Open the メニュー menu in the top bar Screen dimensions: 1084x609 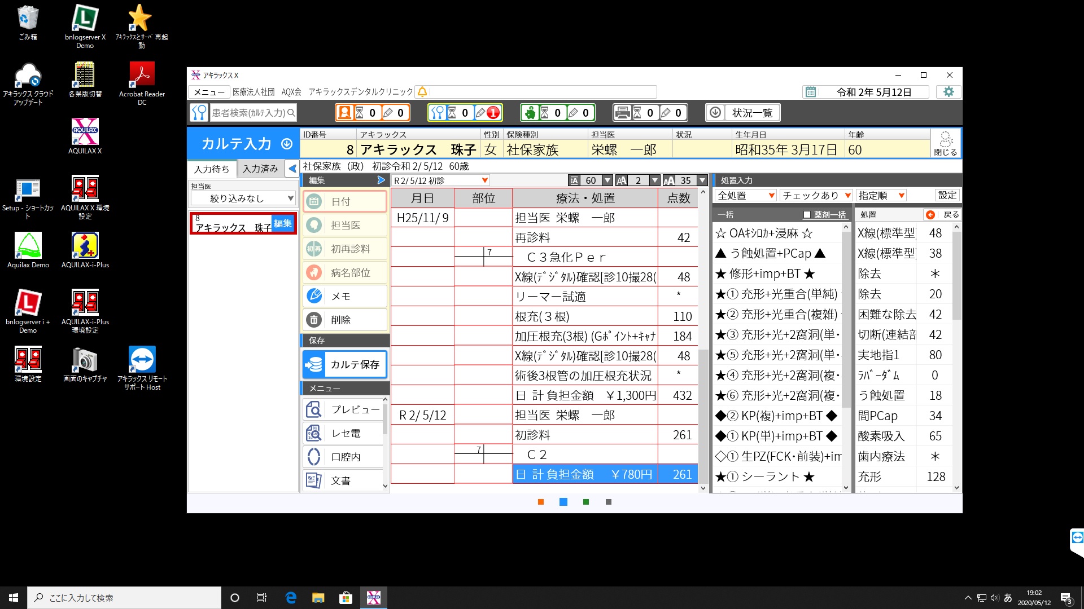pos(209,92)
